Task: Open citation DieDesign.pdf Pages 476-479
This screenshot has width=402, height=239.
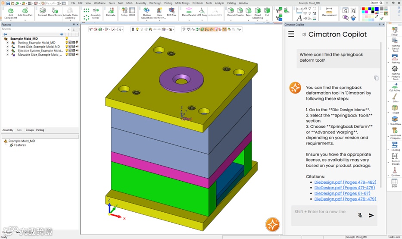Action: (345, 199)
